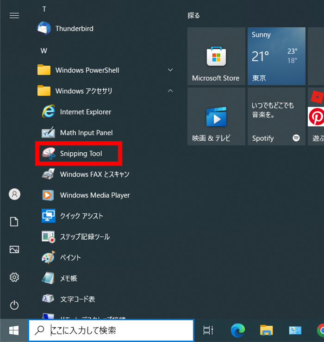
Task: Open the Sunny 東京 weather tile
Action: click(x=276, y=56)
